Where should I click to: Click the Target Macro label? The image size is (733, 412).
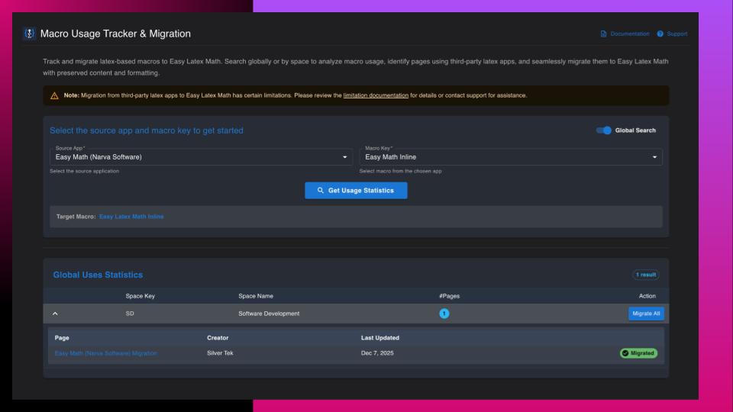click(76, 217)
